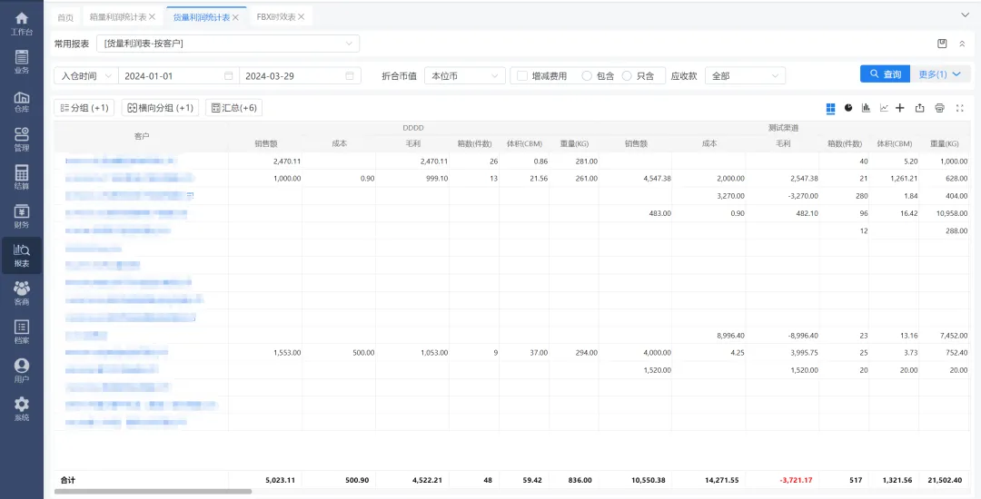Open the 财务 finance module
Viewport: 981px width, 499px height.
point(21,217)
